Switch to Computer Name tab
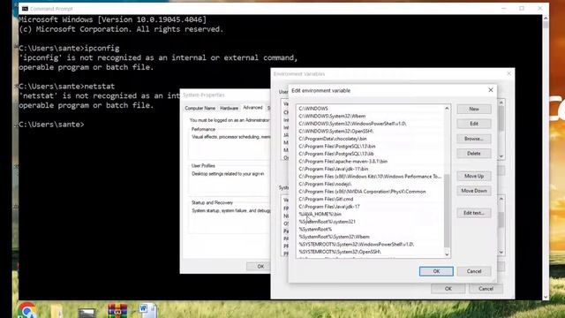The image size is (565, 318). pyautogui.click(x=200, y=108)
